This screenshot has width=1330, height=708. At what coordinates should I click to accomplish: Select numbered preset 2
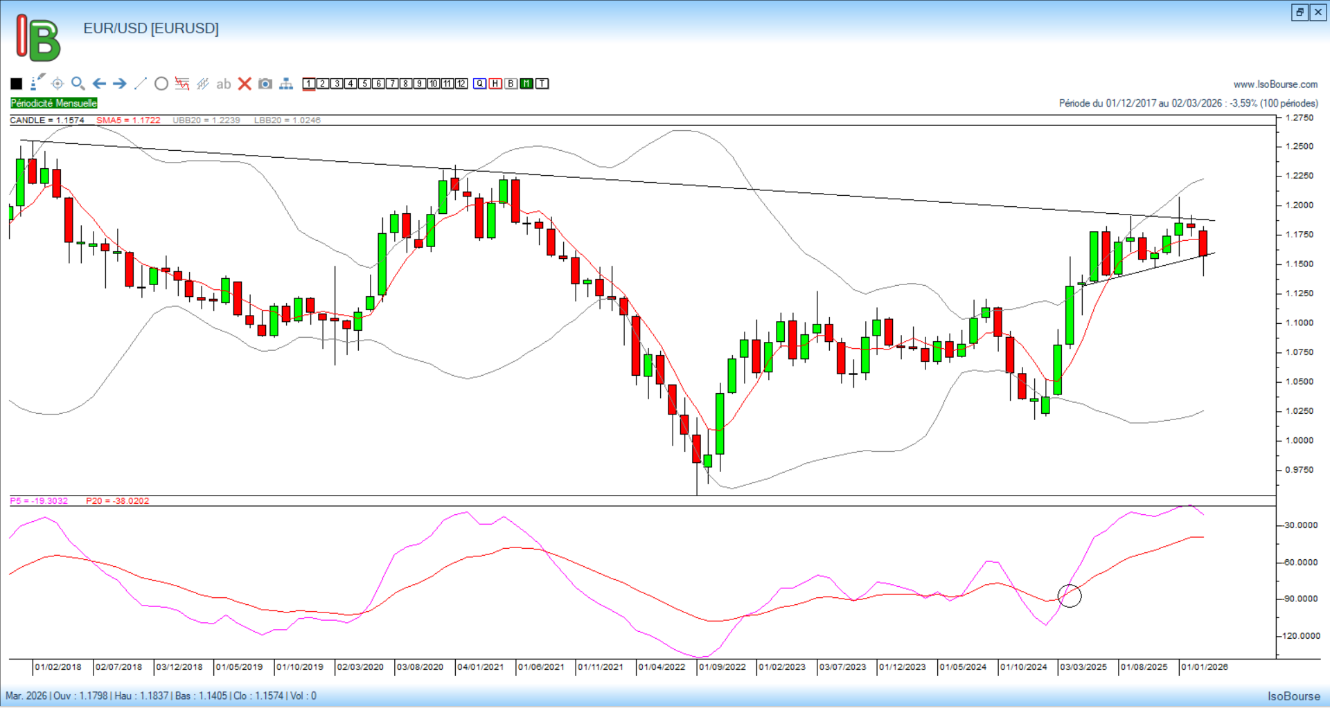pyautogui.click(x=323, y=84)
